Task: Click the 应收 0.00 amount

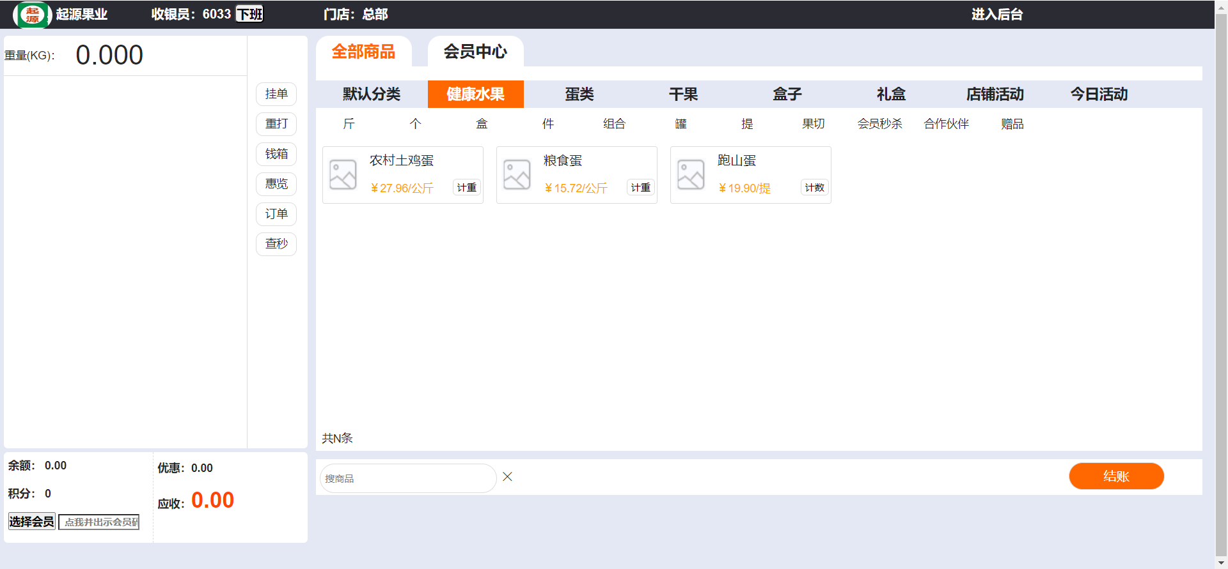Action: click(212, 500)
